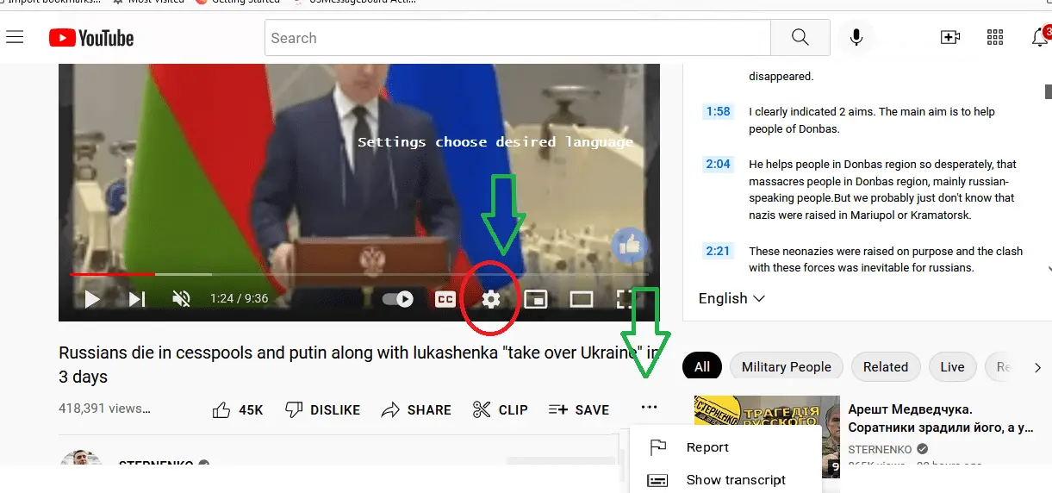The width and height of the screenshot is (1052, 493).
Task: Open the three-dot more actions menu
Action: coord(649,408)
